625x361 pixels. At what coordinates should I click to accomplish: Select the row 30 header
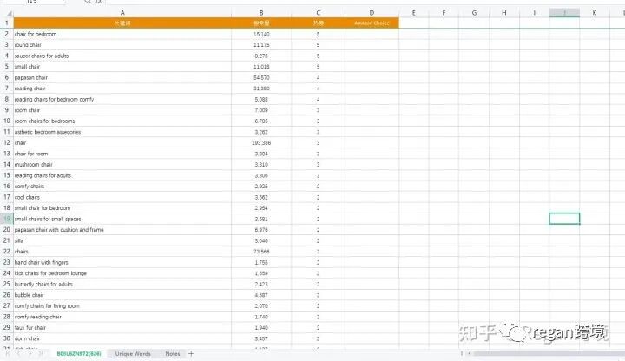click(x=7, y=338)
